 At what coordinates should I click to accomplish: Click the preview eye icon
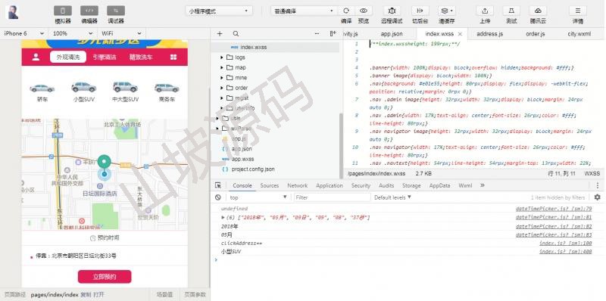(x=364, y=11)
